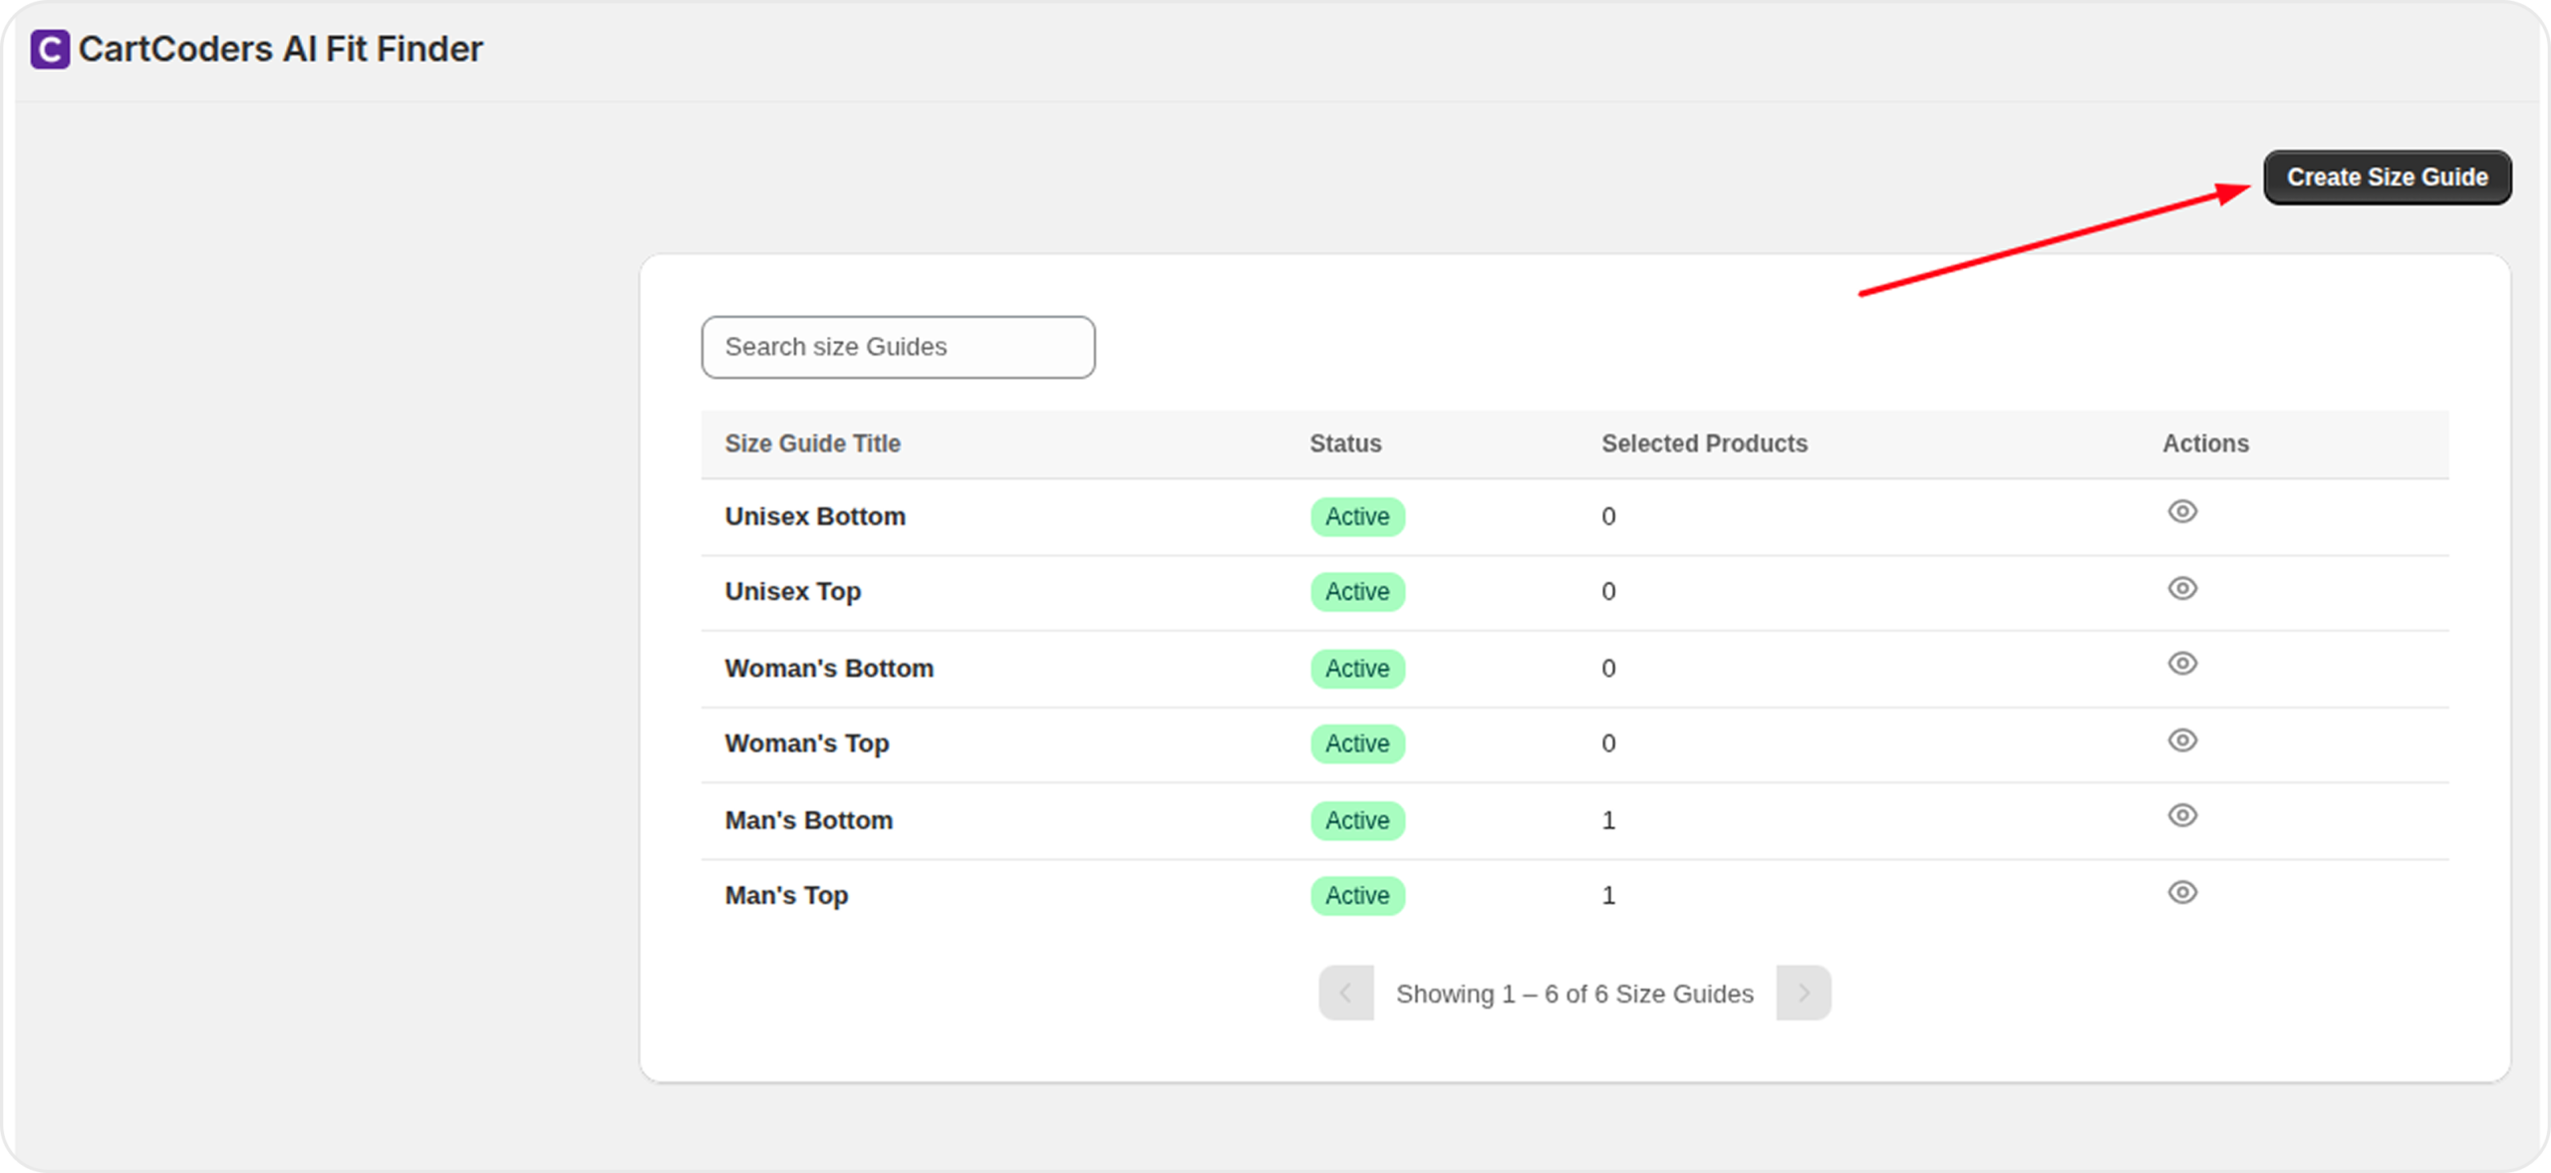The image size is (2551, 1173).
Task: Go to previous page of size guides
Action: pos(1345,993)
